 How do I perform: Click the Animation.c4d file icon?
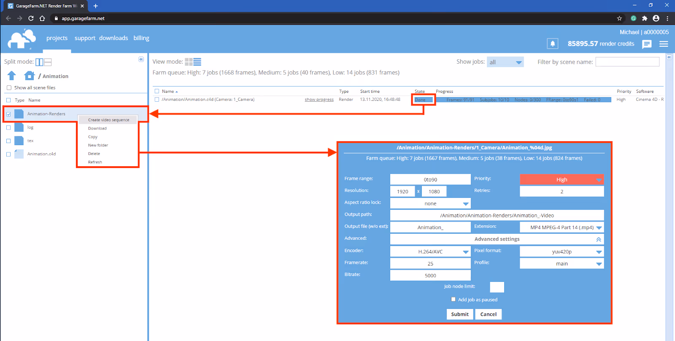(x=19, y=154)
